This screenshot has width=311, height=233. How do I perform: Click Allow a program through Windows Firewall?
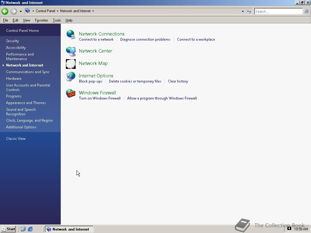(x=162, y=98)
